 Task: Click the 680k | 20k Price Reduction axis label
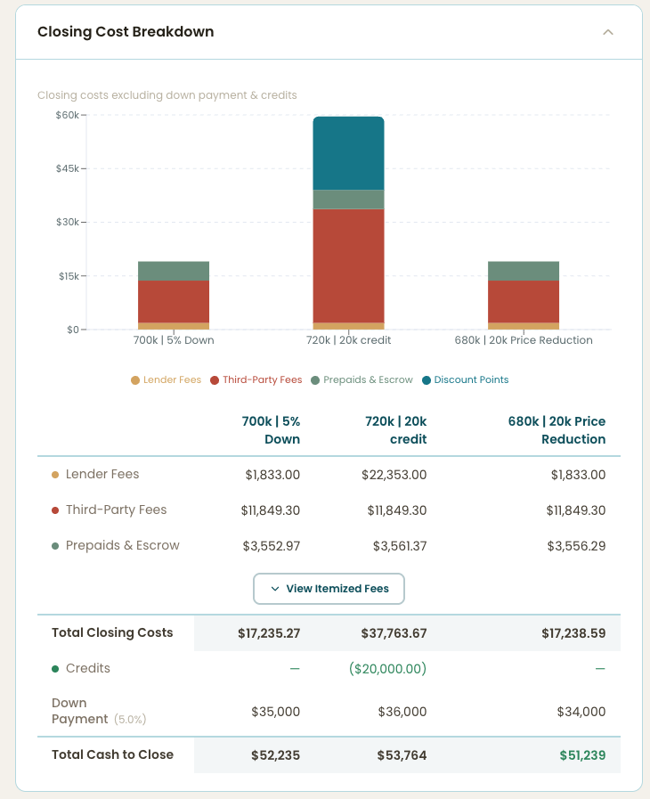[524, 340]
